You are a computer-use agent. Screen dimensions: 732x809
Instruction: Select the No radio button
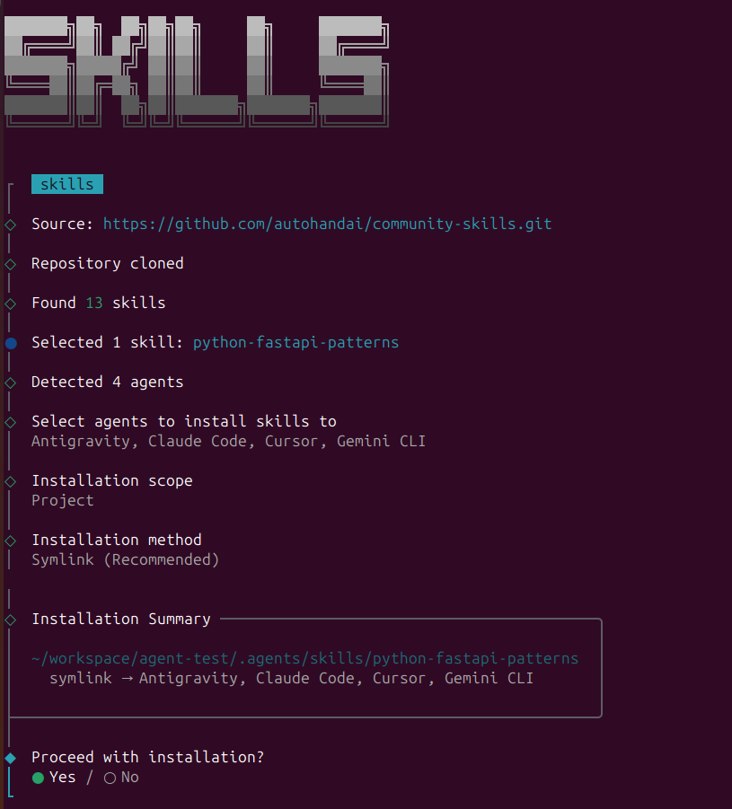tap(109, 778)
